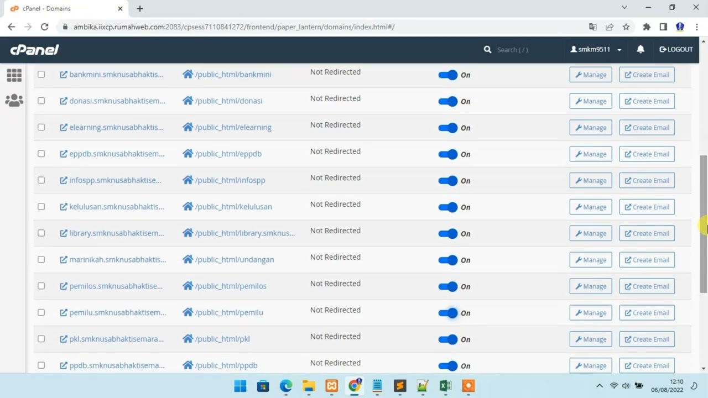This screenshot has height=398, width=708.
Task: Switch to the cPanel - Domains tab
Action: 66,8
